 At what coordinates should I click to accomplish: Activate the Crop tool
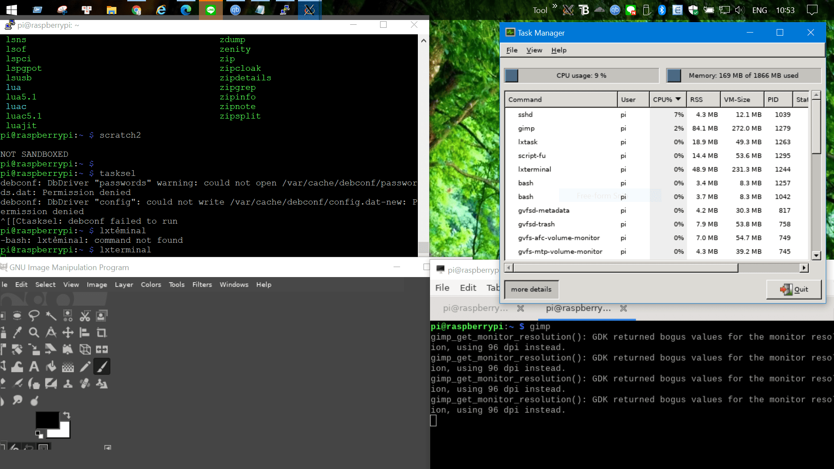click(102, 333)
